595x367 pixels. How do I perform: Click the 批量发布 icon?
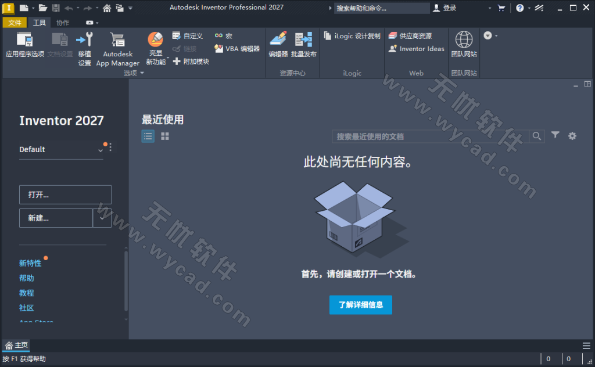[304, 46]
